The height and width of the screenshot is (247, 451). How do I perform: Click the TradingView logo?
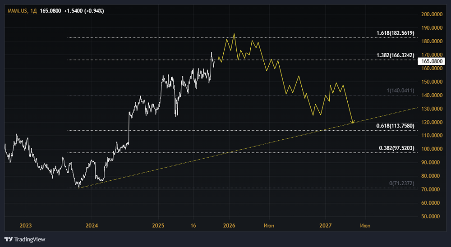[25, 239]
